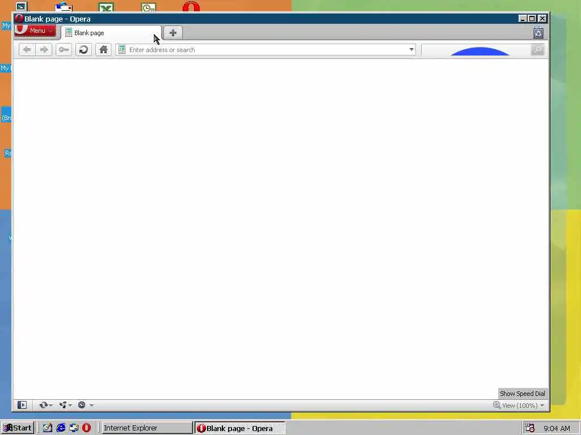Minimize the Opera window
Viewport: 581px width, 435px height.
click(x=523, y=19)
